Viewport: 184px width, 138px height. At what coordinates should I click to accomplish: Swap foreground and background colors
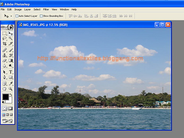[11, 95]
